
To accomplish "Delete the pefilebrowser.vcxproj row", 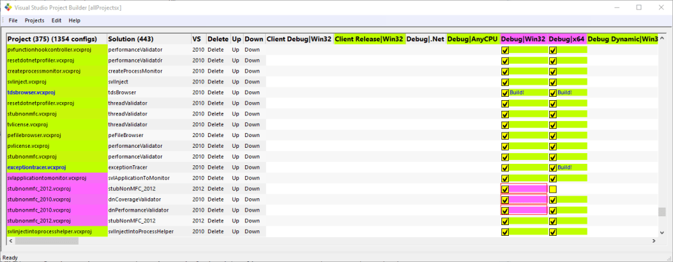I will [216, 135].
